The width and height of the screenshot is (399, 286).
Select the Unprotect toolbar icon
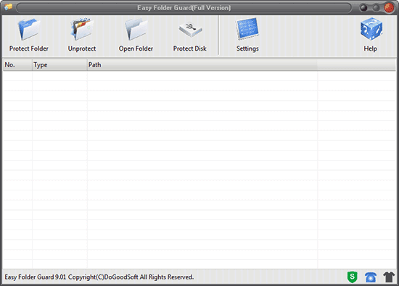(x=82, y=29)
